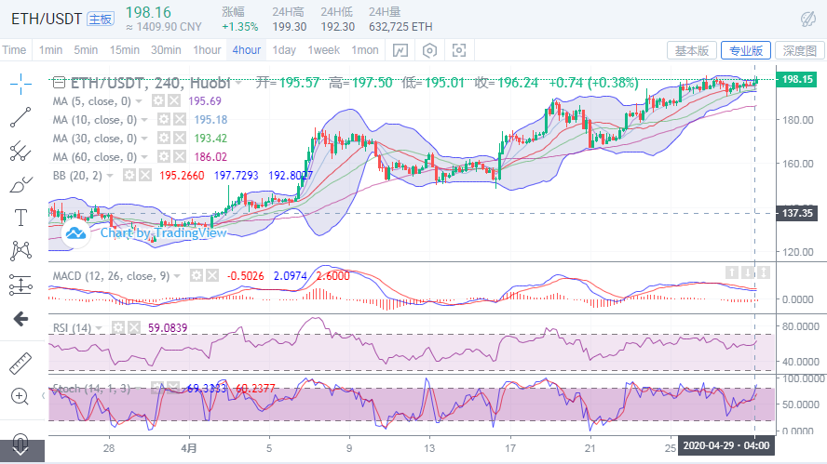Select the ruler measure tool
This screenshot has height=464, width=827.
click(x=20, y=364)
